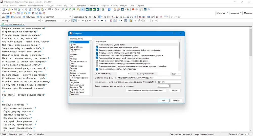Click the sort A to Z icon
This screenshot has height=136, width=253.
click(x=113, y=17)
